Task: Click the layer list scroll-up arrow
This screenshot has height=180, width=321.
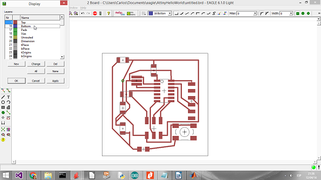Action: pos(62,17)
